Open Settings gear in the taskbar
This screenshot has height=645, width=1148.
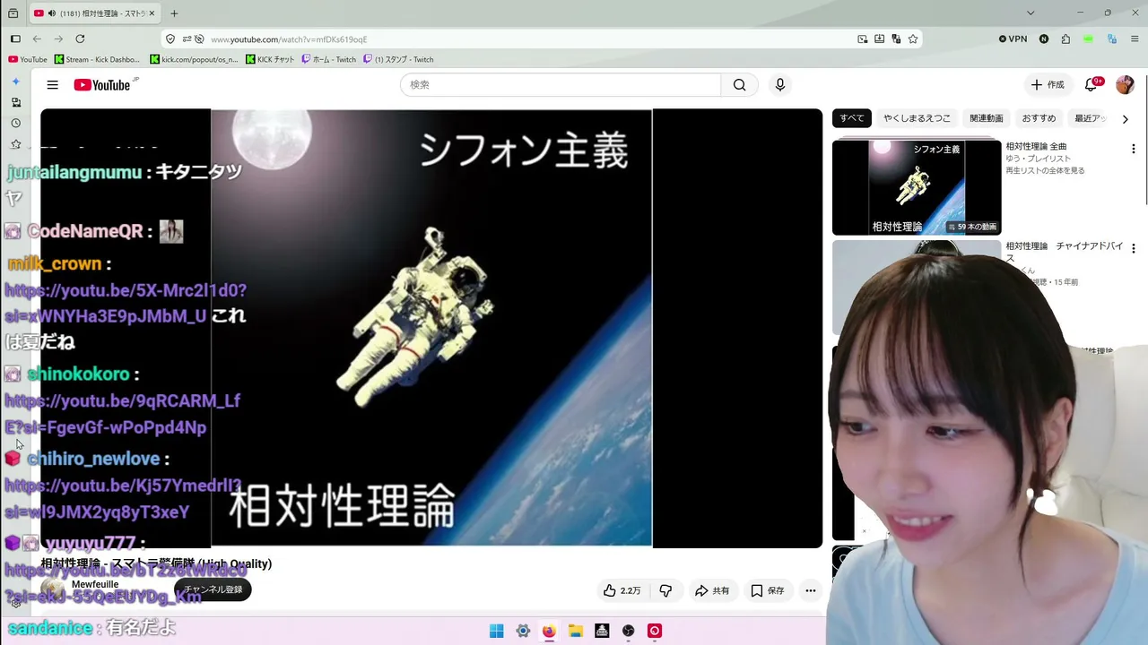(x=523, y=631)
